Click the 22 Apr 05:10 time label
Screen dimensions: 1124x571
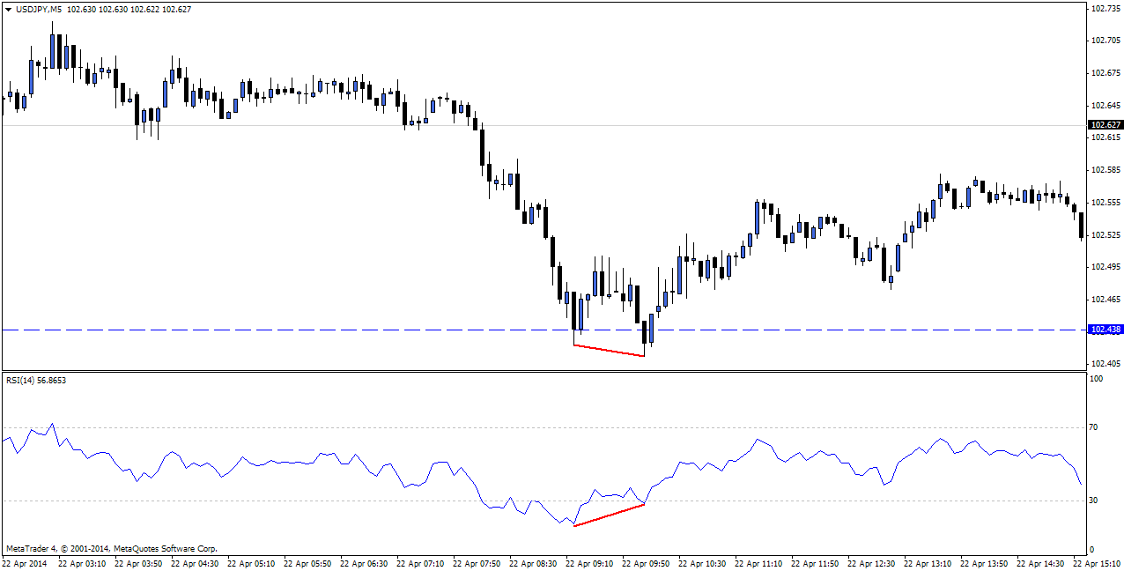(x=252, y=563)
